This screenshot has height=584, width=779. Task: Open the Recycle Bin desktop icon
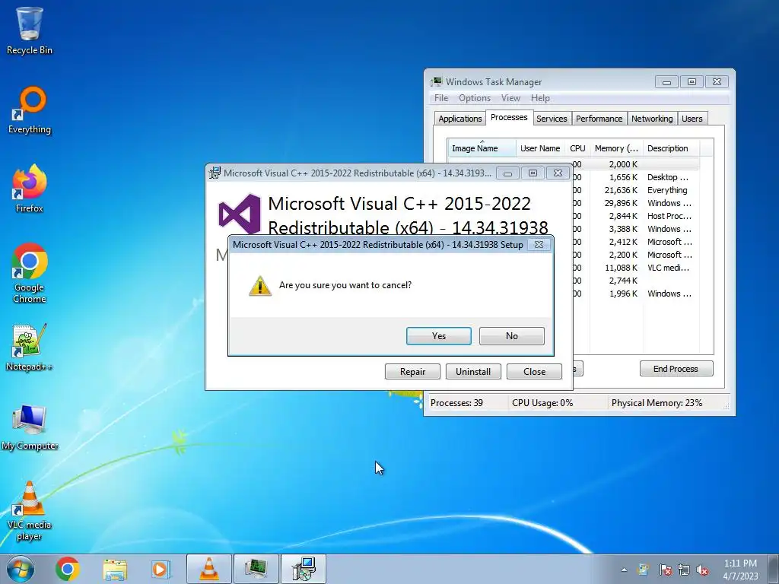coord(30,30)
